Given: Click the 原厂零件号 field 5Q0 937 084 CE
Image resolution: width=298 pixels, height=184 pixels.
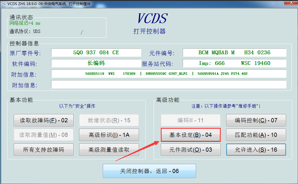Looking at the screenshot, I should (96, 53).
